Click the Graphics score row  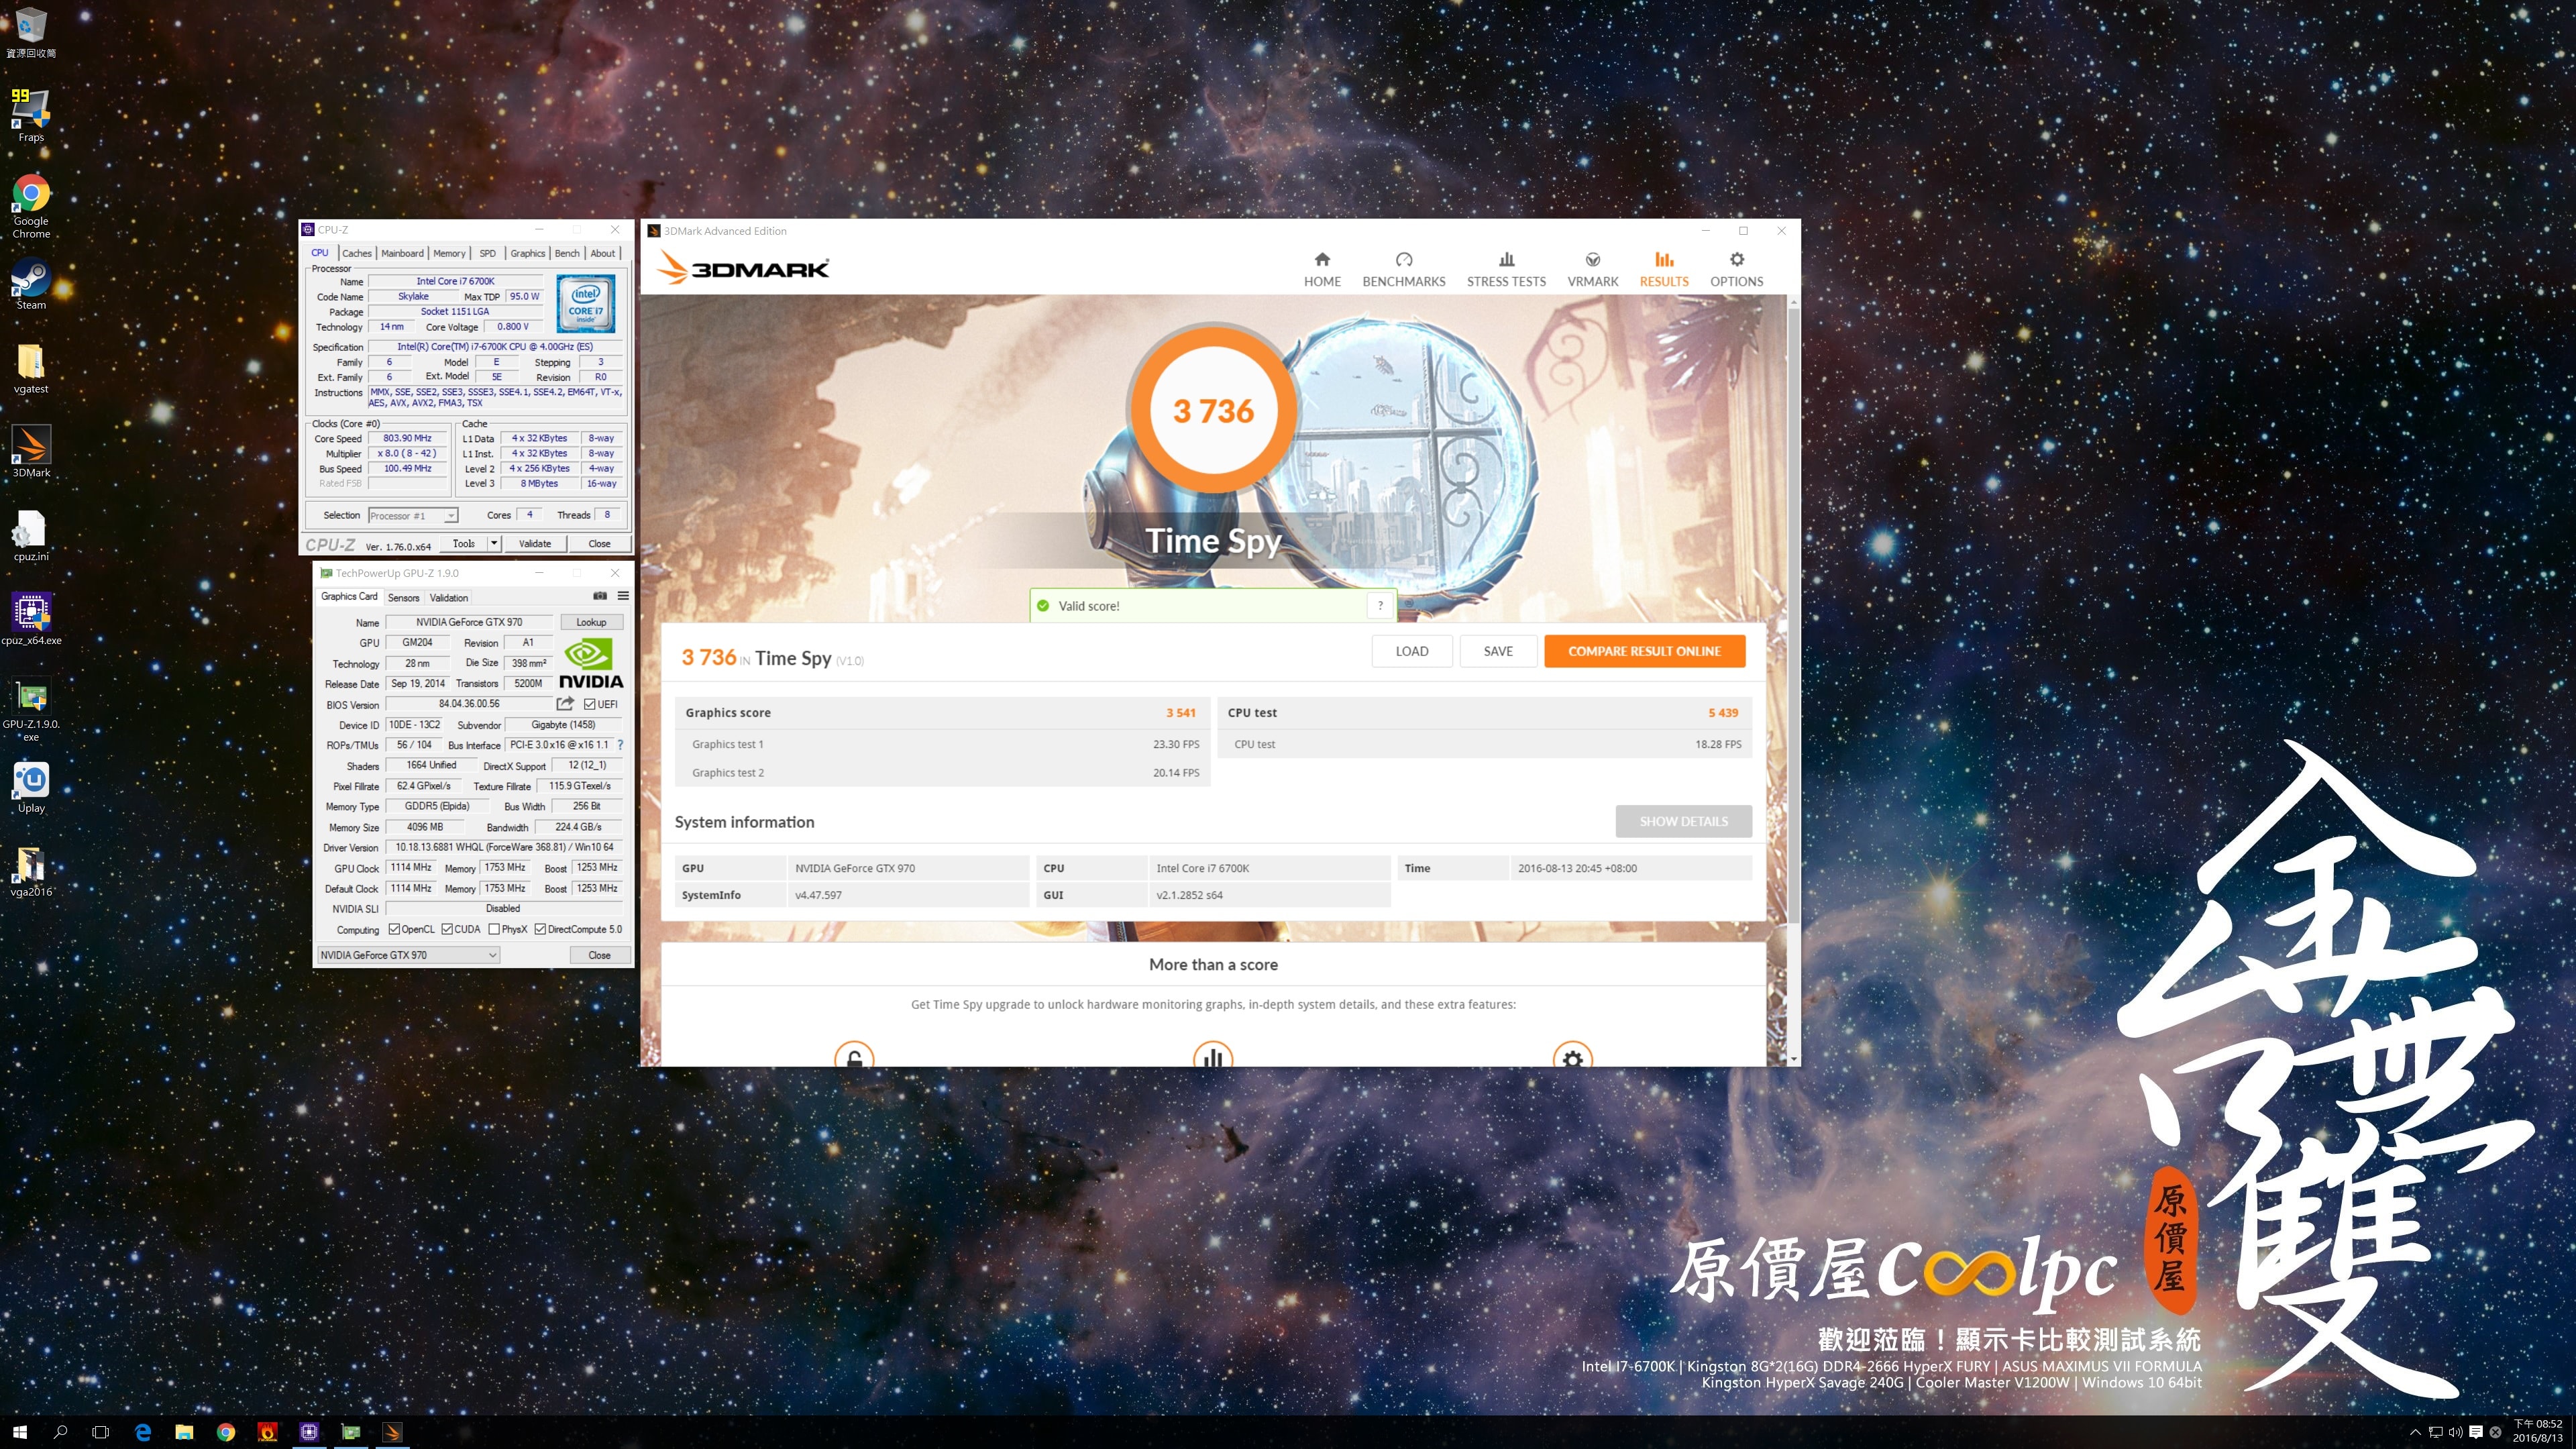(941, 713)
